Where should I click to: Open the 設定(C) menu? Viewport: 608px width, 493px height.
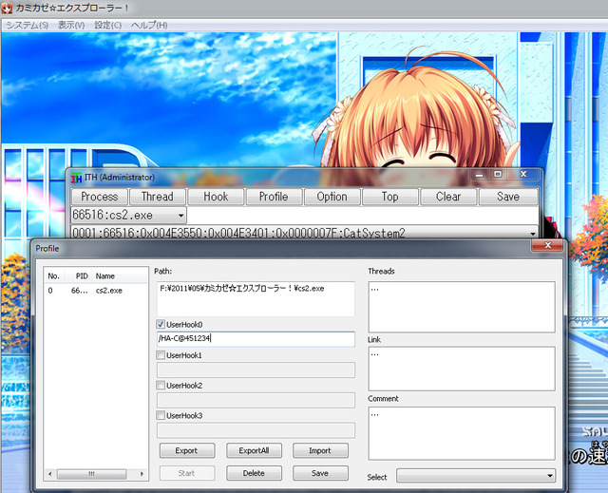[x=107, y=26]
